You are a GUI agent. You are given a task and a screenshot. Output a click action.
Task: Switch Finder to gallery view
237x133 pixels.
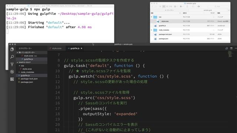tap(171, 7)
